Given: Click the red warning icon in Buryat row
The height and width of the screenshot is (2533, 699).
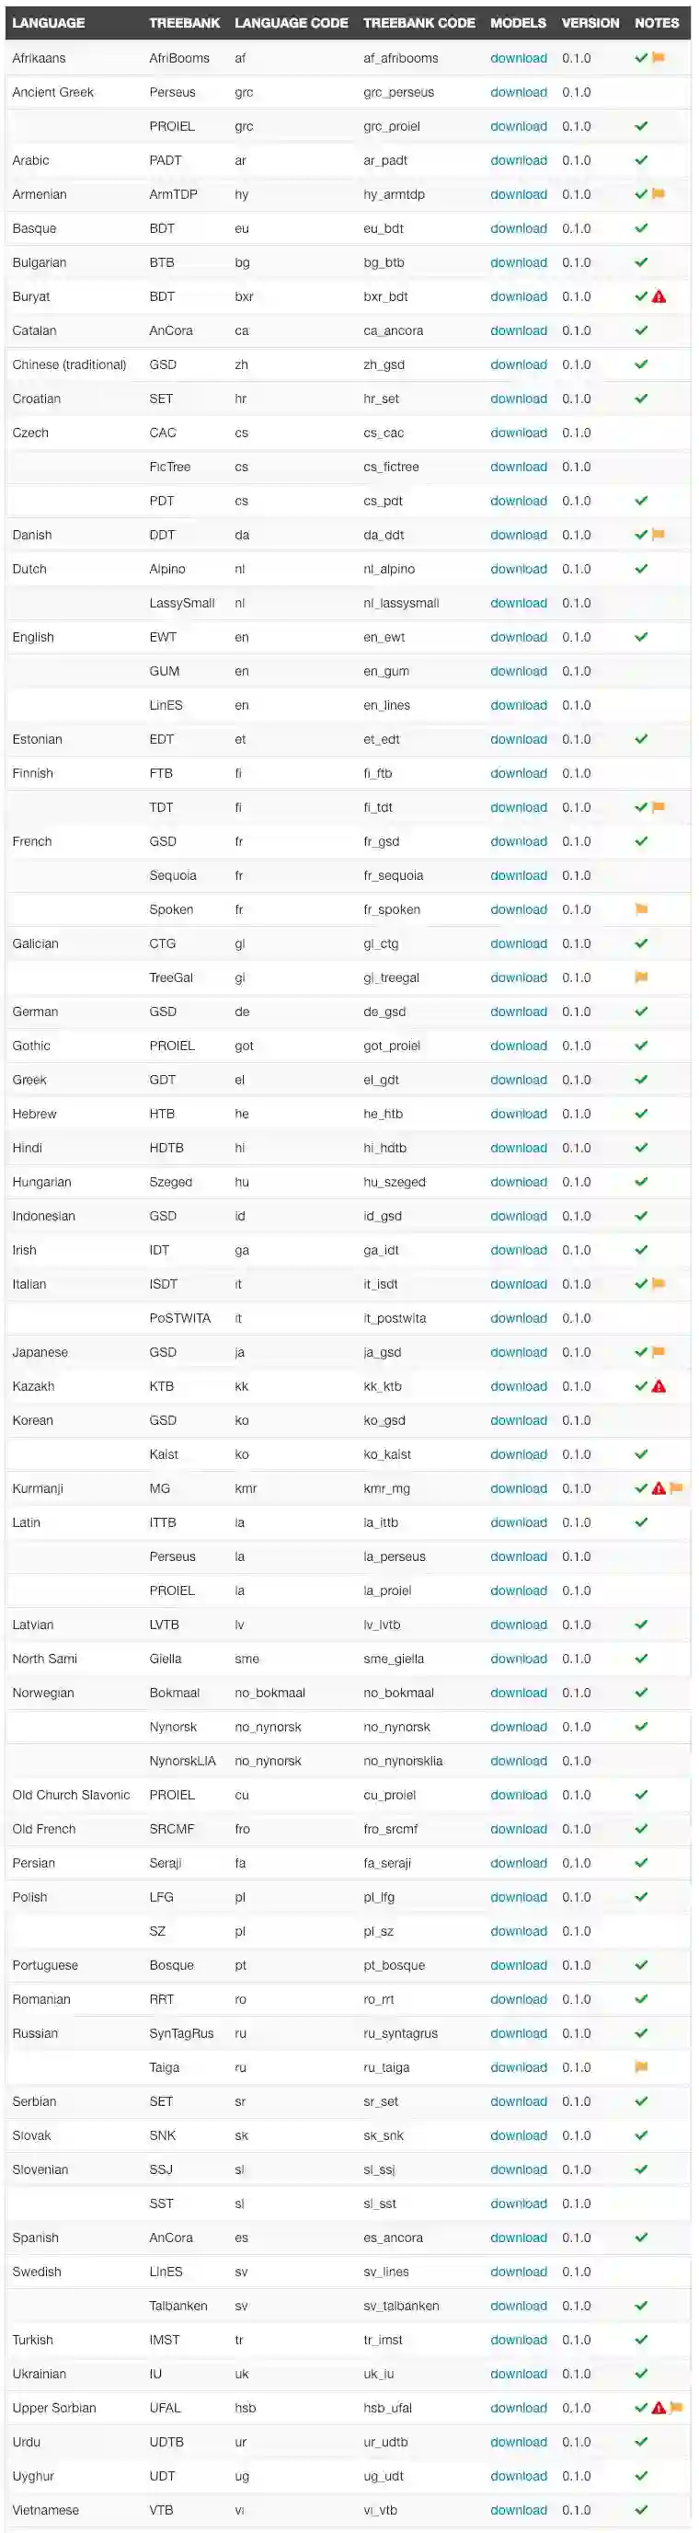Looking at the screenshot, I should [x=659, y=297].
